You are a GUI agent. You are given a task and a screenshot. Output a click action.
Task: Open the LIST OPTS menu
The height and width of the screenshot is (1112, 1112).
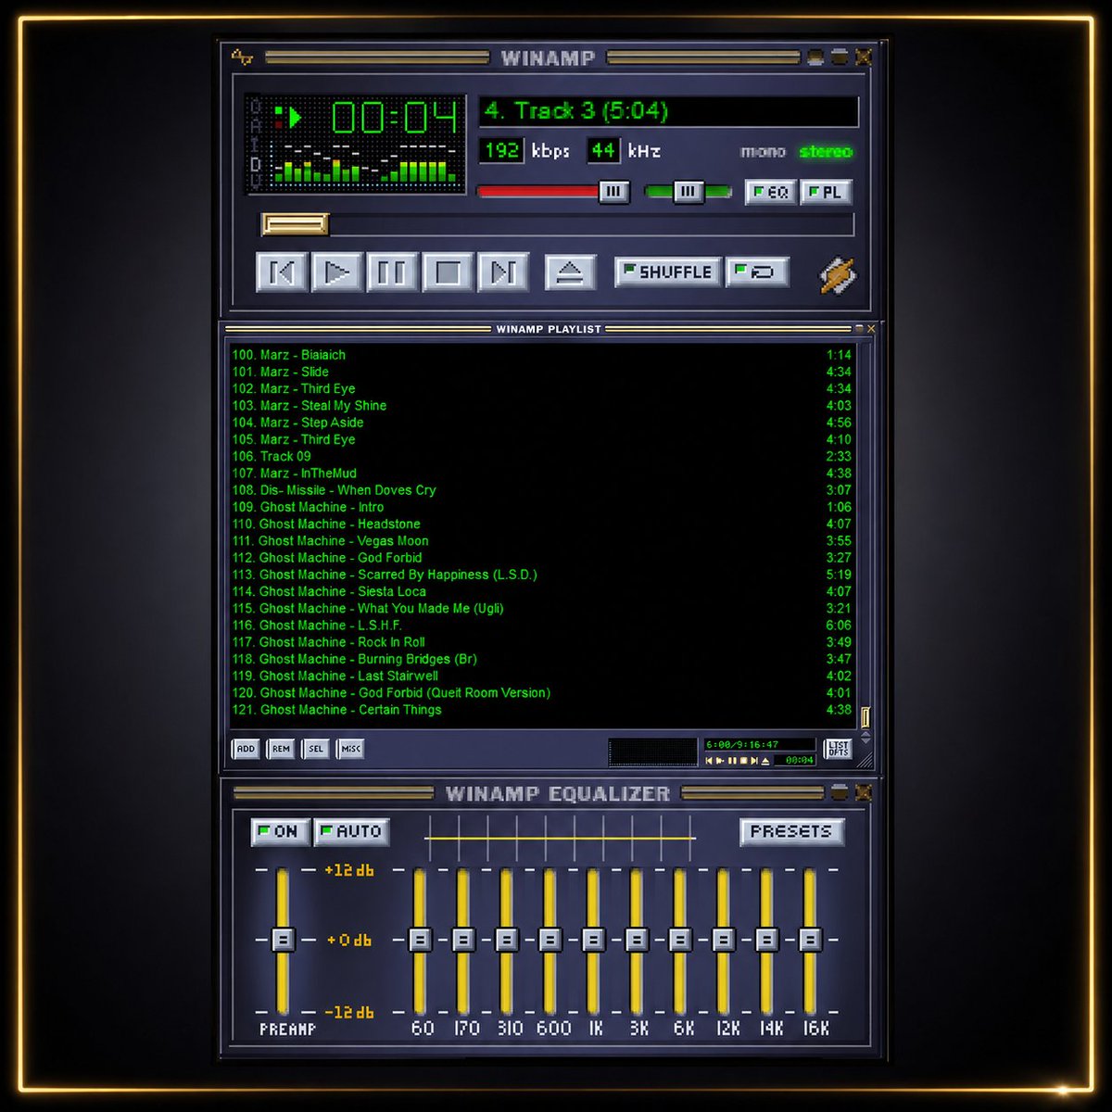pyautogui.click(x=838, y=749)
